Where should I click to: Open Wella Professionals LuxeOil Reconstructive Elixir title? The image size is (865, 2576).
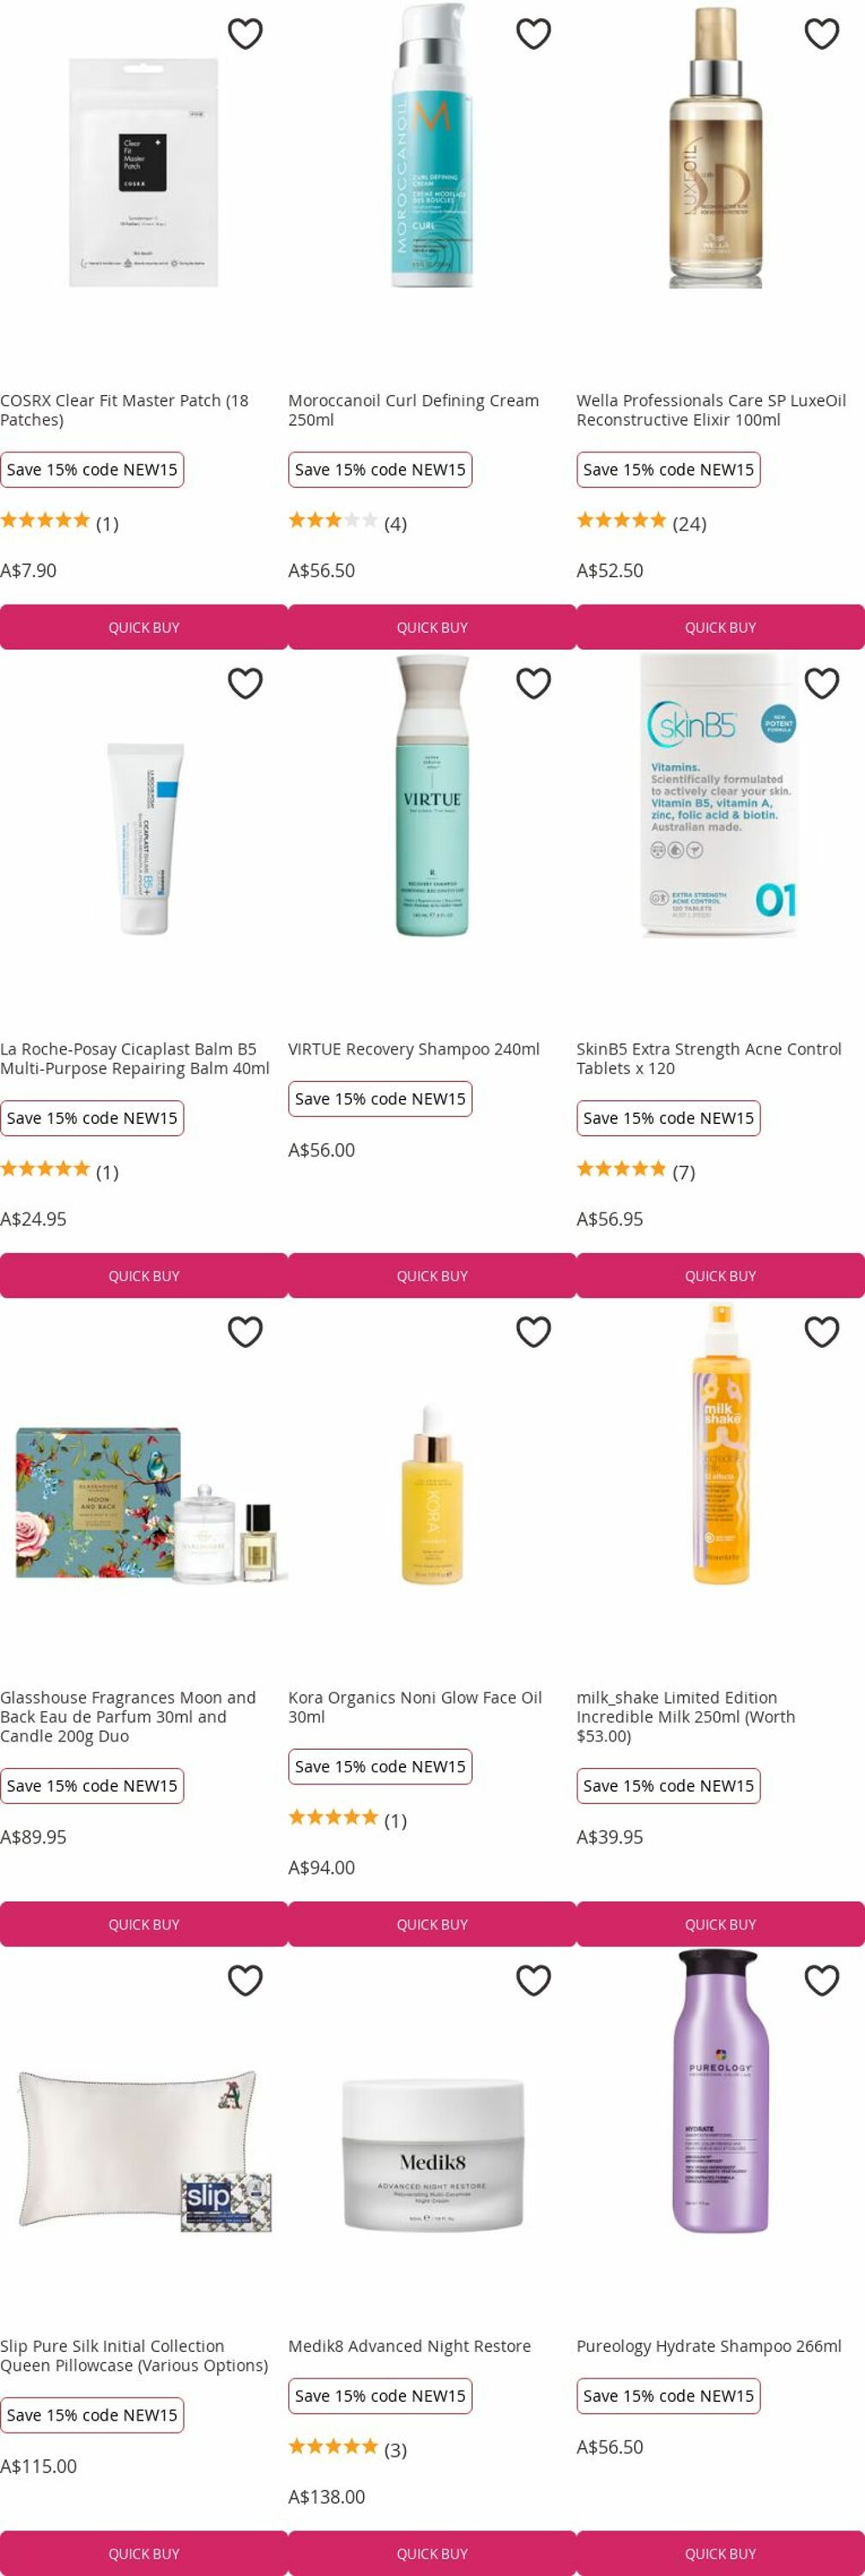tap(711, 410)
